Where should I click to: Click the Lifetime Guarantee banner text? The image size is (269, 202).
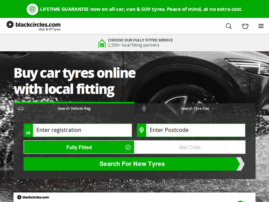(x=141, y=9)
